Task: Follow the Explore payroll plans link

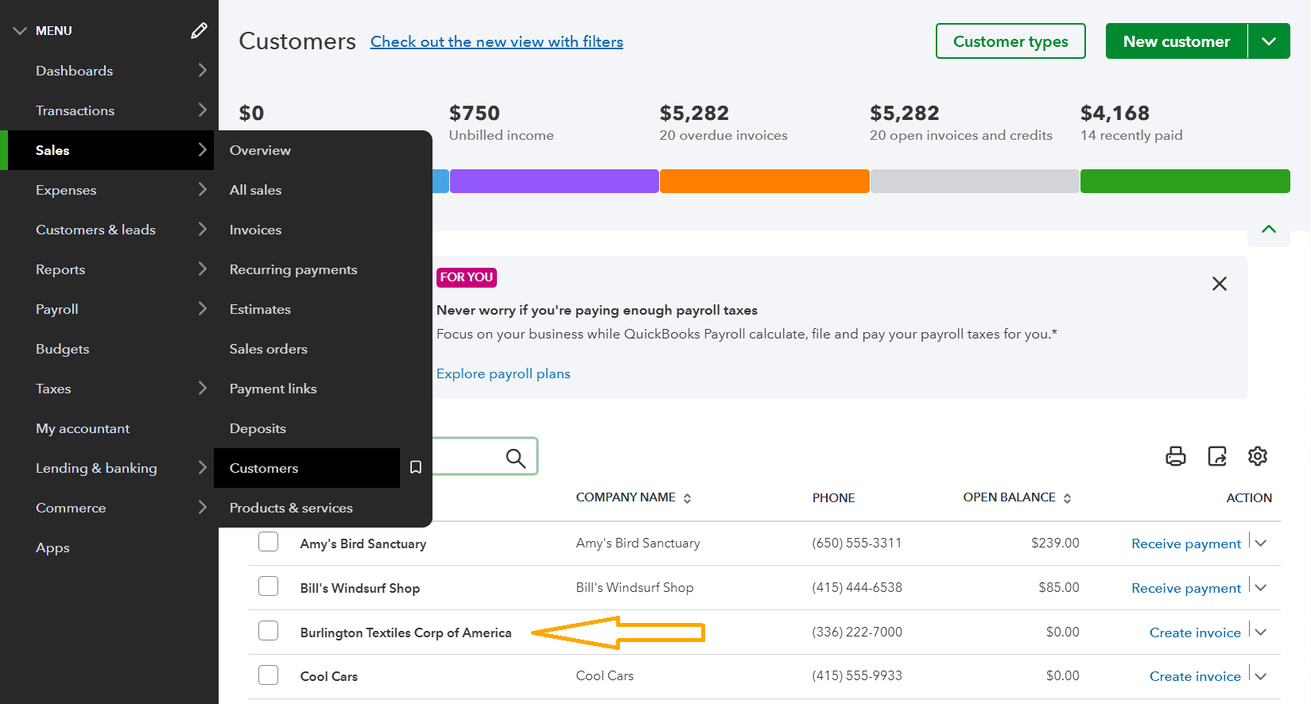Action: click(503, 373)
